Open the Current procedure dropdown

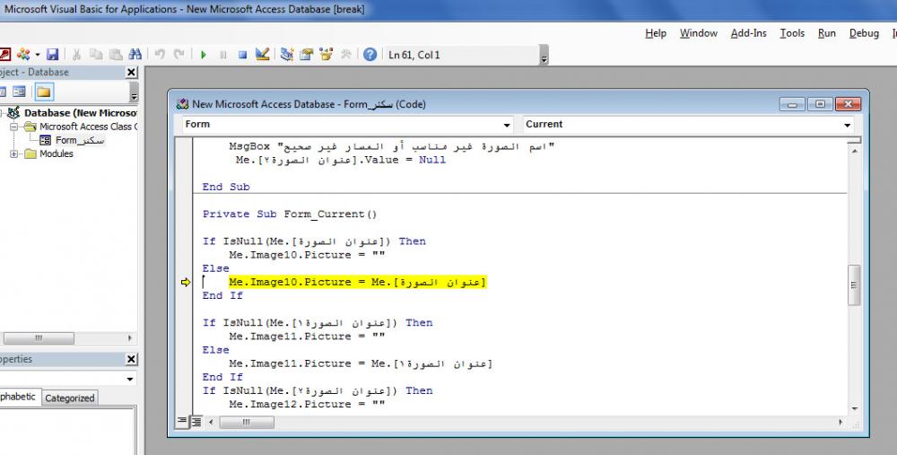848,124
